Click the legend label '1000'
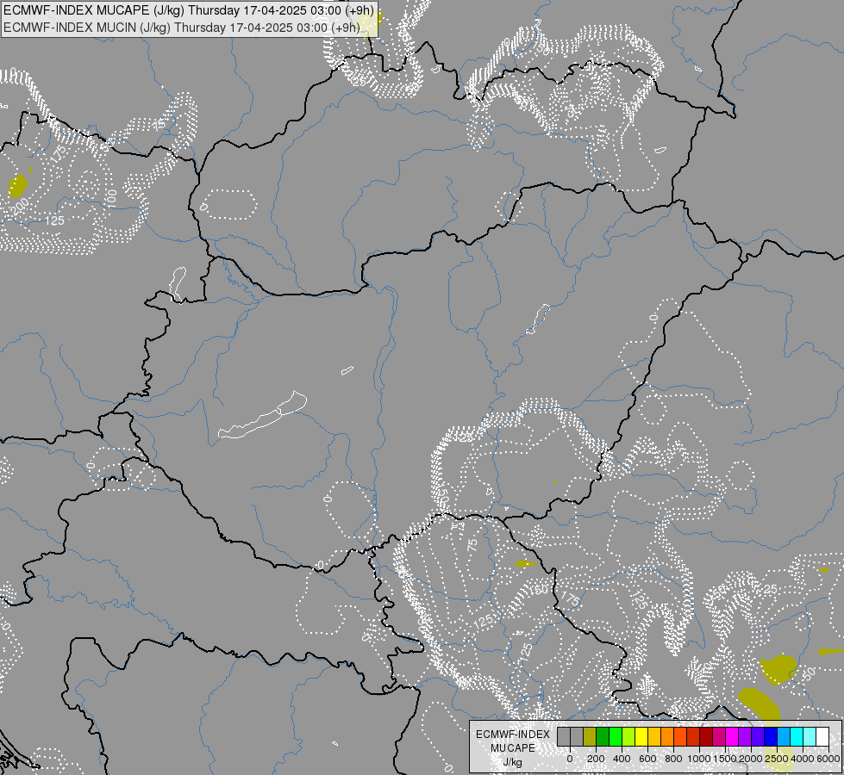This screenshot has height=775, width=844. point(699,759)
